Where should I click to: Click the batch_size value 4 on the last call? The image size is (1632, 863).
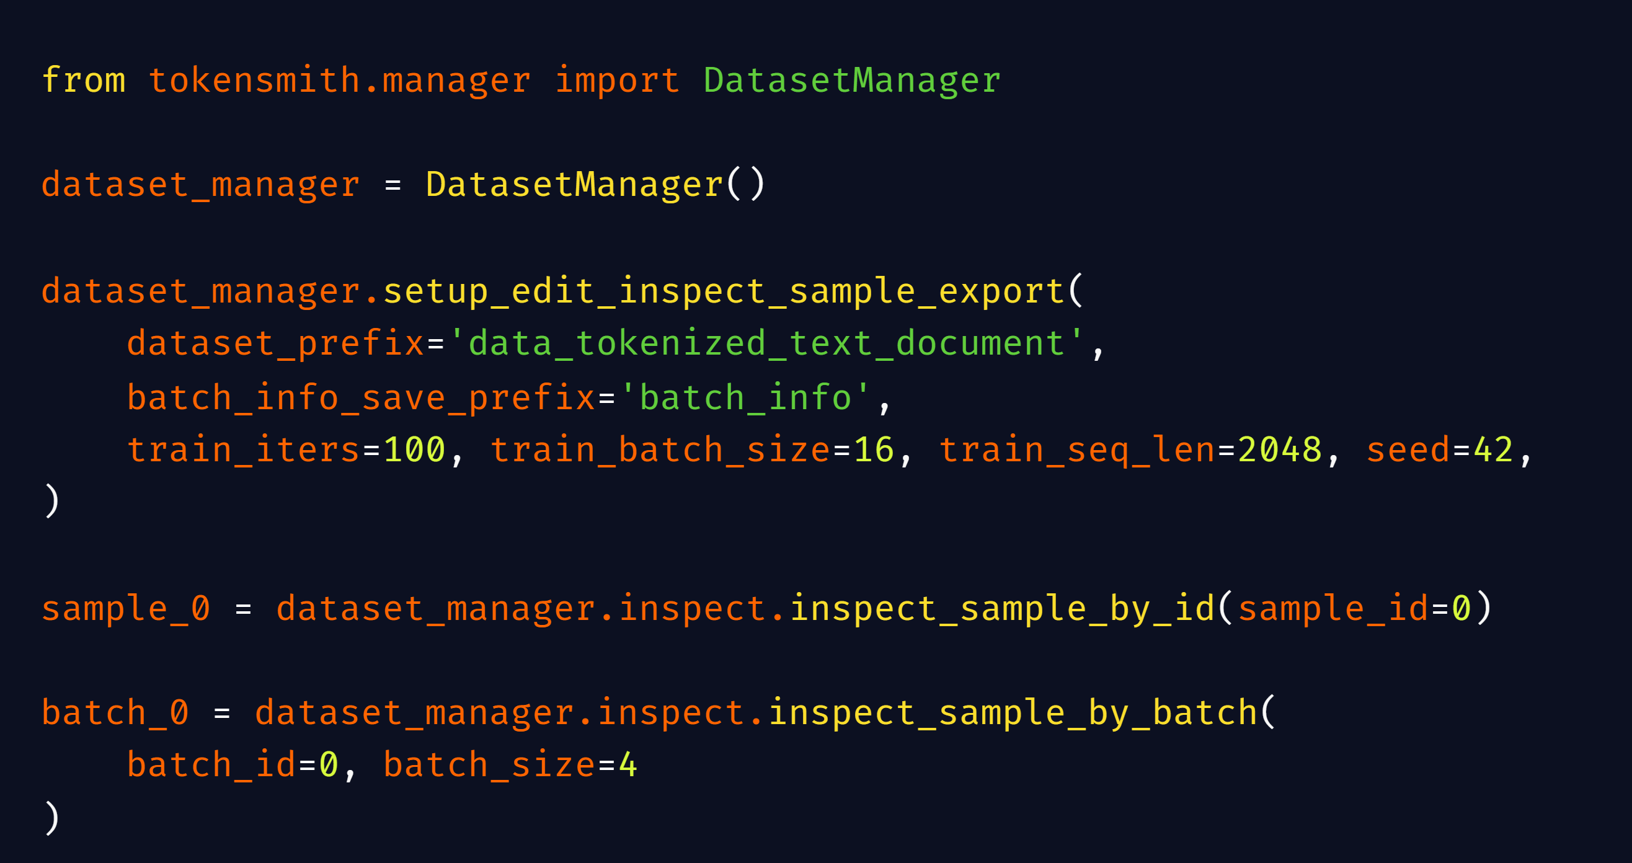pos(628,765)
